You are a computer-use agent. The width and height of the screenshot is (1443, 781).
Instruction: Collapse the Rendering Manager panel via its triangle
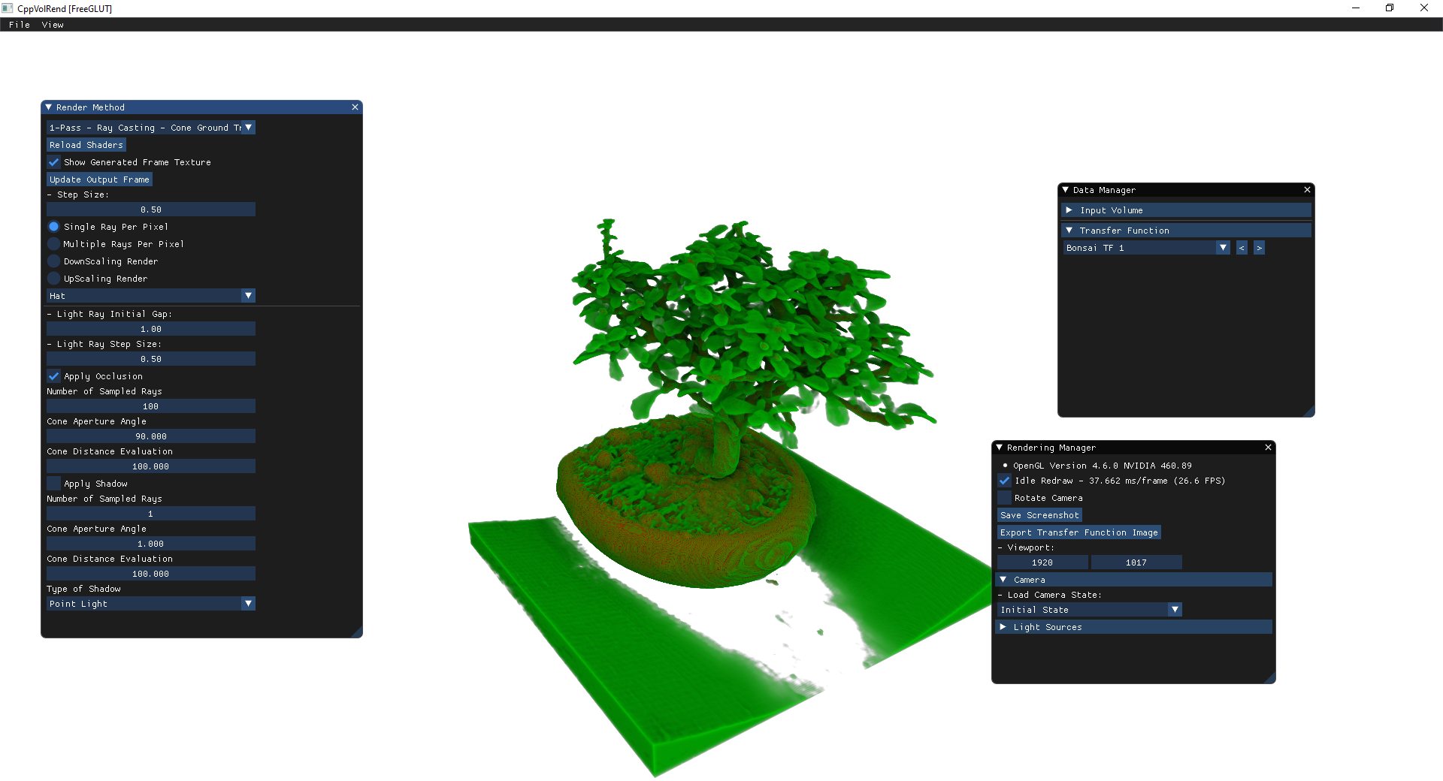coord(1000,447)
